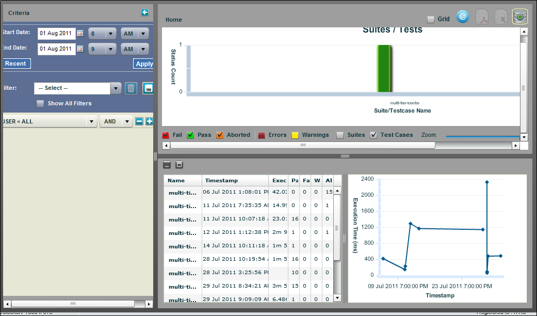Collapse the Criteria panel with arrow icon
Viewport: 537px width, 316px height.
145,12
